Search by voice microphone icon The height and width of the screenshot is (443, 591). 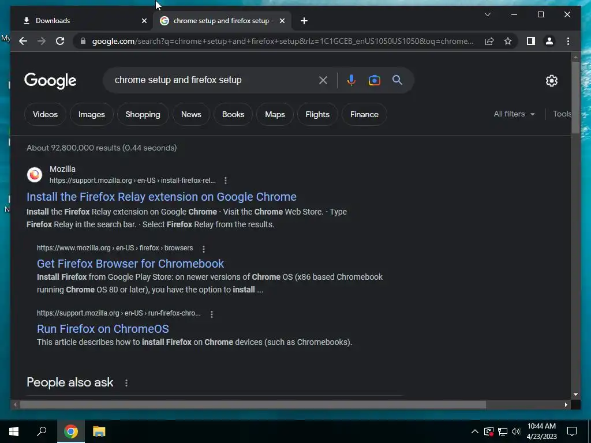(x=351, y=80)
